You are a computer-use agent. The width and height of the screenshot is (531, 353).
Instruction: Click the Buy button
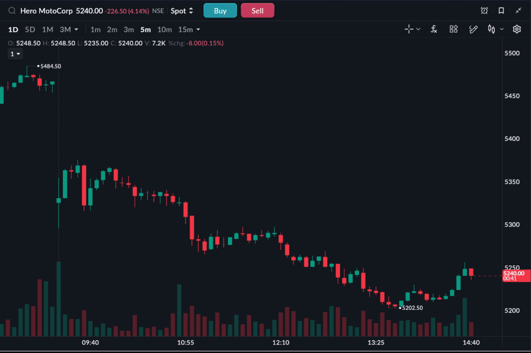point(220,11)
